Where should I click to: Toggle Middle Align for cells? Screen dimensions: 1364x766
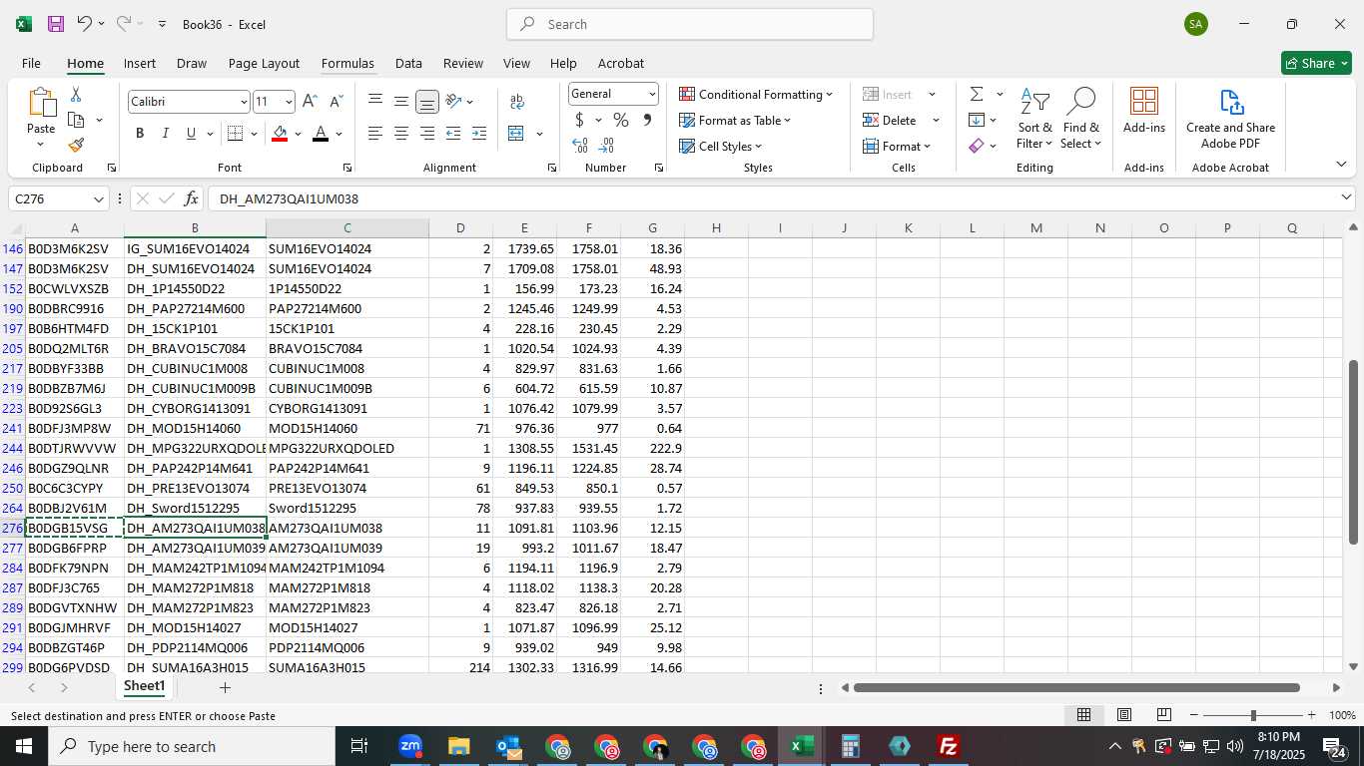(x=401, y=102)
